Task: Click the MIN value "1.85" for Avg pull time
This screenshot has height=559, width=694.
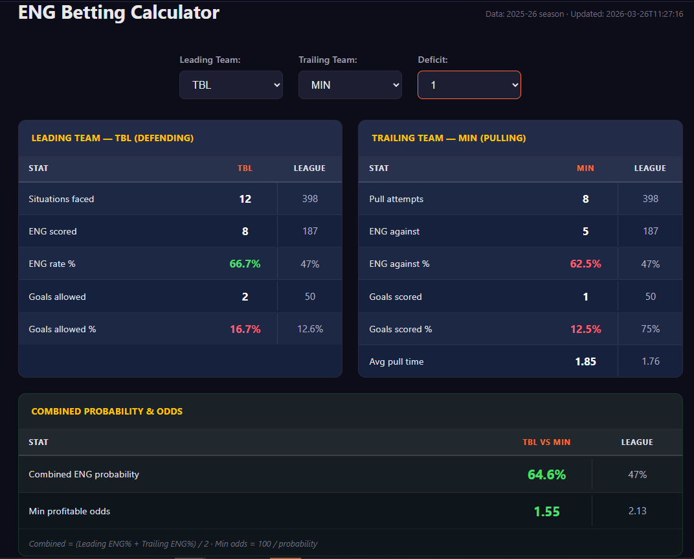Action: click(x=585, y=362)
